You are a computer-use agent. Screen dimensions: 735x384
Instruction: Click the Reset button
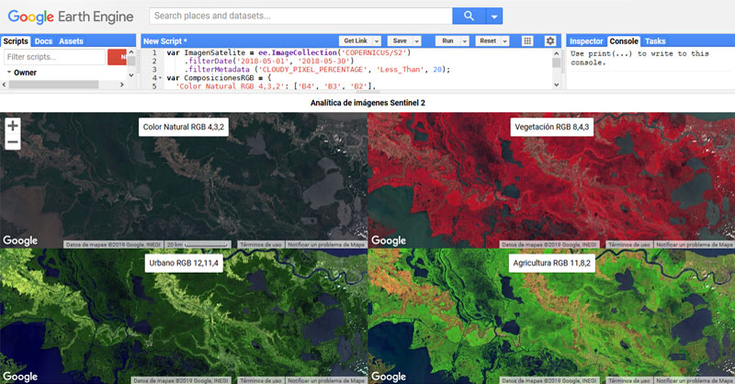[x=488, y=40]
